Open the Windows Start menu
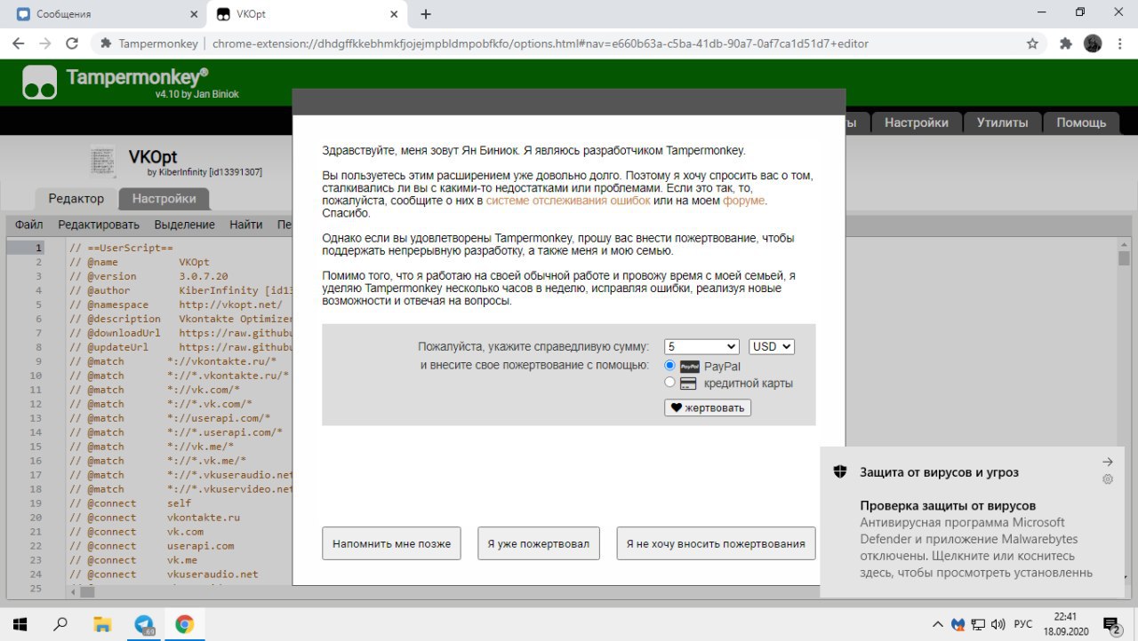Image resolution: width=1138 pixels, height=641 pixels. (19, 623)
